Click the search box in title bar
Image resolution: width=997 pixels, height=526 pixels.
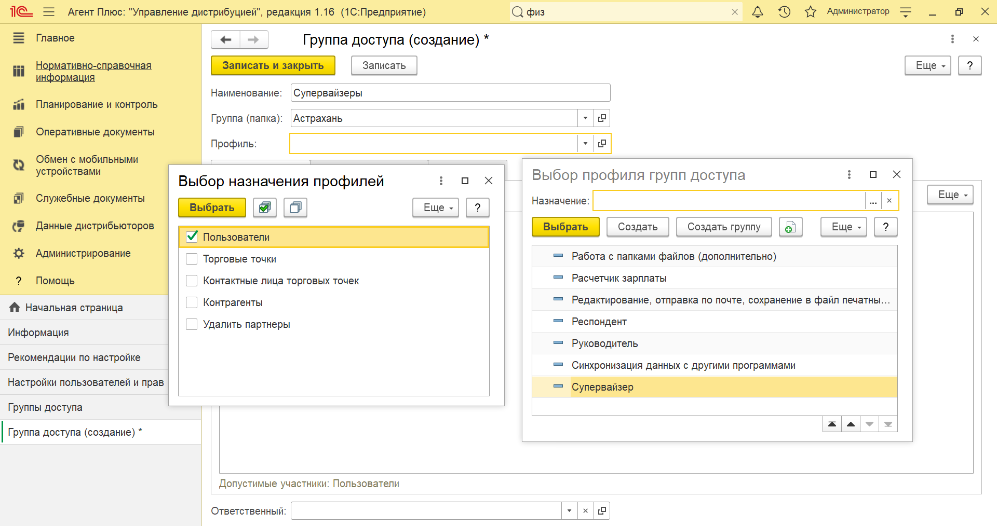[x=626, y=12]
